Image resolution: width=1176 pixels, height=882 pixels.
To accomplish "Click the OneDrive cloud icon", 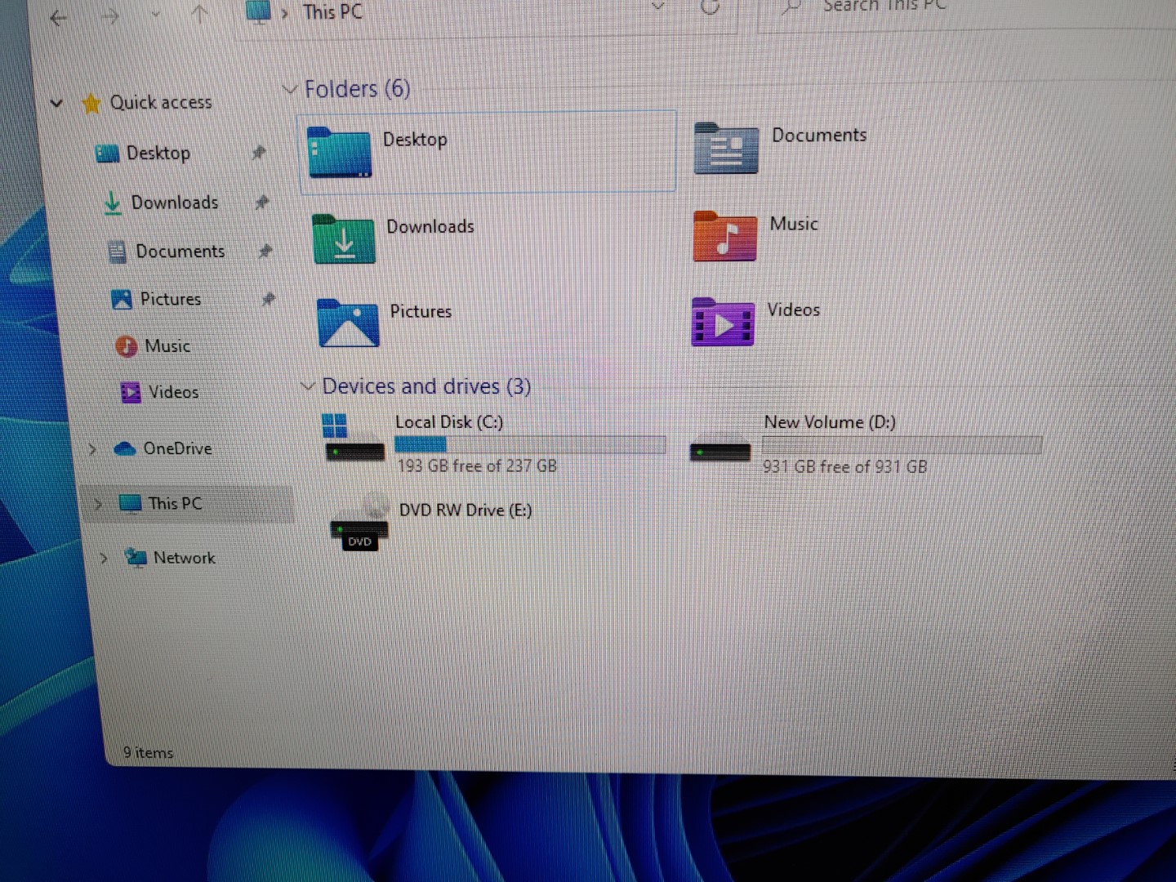I will coord(125,448).
